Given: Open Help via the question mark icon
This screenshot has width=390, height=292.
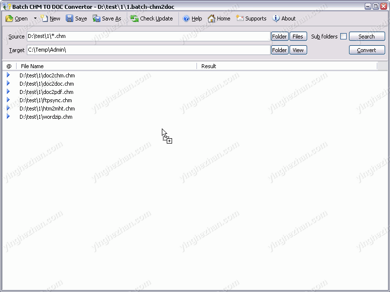Looking at the screenshot, I should click(x=186, y=18).
